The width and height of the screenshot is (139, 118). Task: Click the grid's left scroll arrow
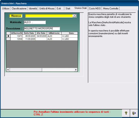(x=8, y=70)
